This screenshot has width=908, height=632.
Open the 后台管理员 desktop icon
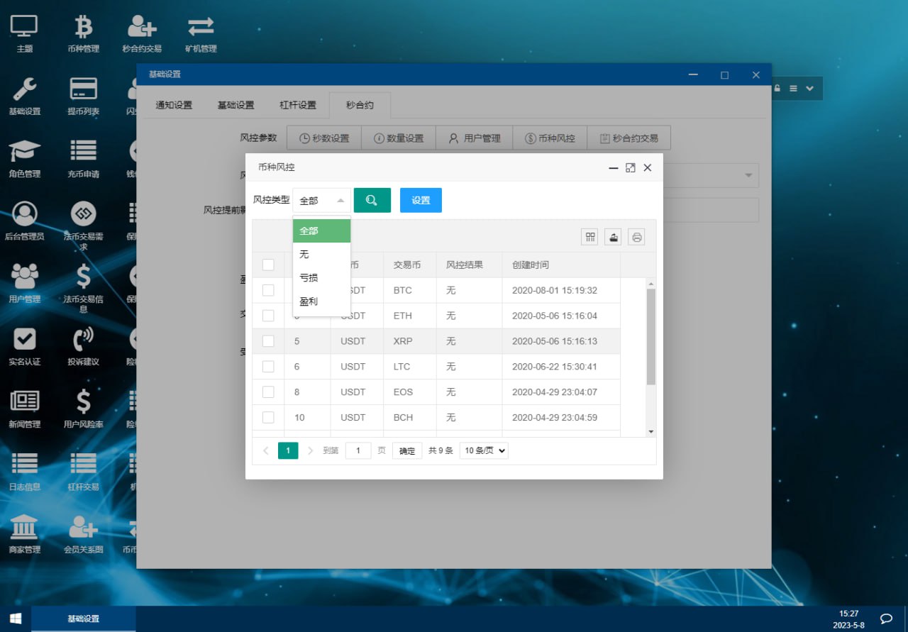point(24,221)
